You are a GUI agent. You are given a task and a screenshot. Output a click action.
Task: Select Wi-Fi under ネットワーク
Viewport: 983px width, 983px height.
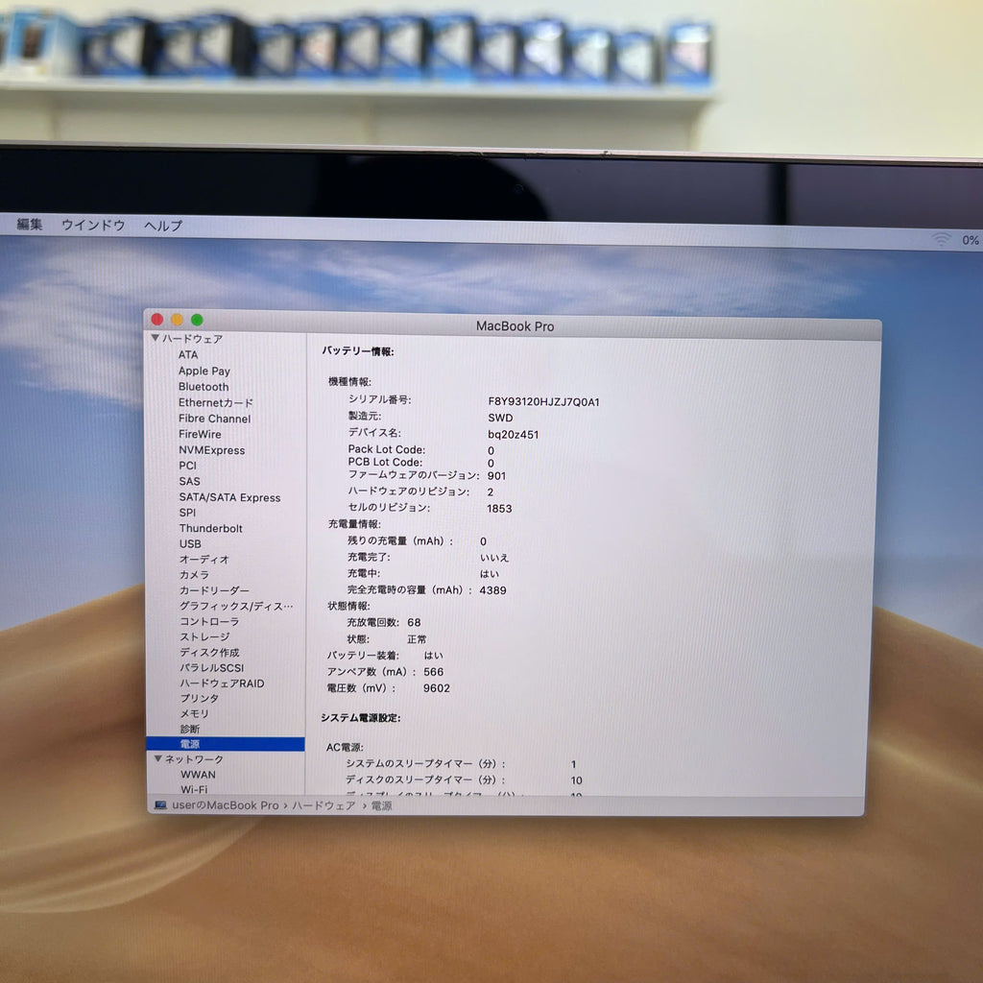194,789
